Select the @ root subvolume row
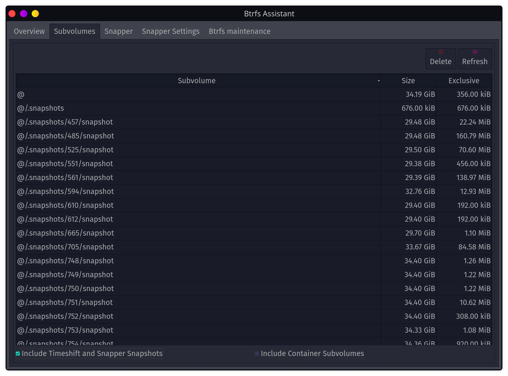Viewport: 508px width, 376px height. tap(254, 95)
